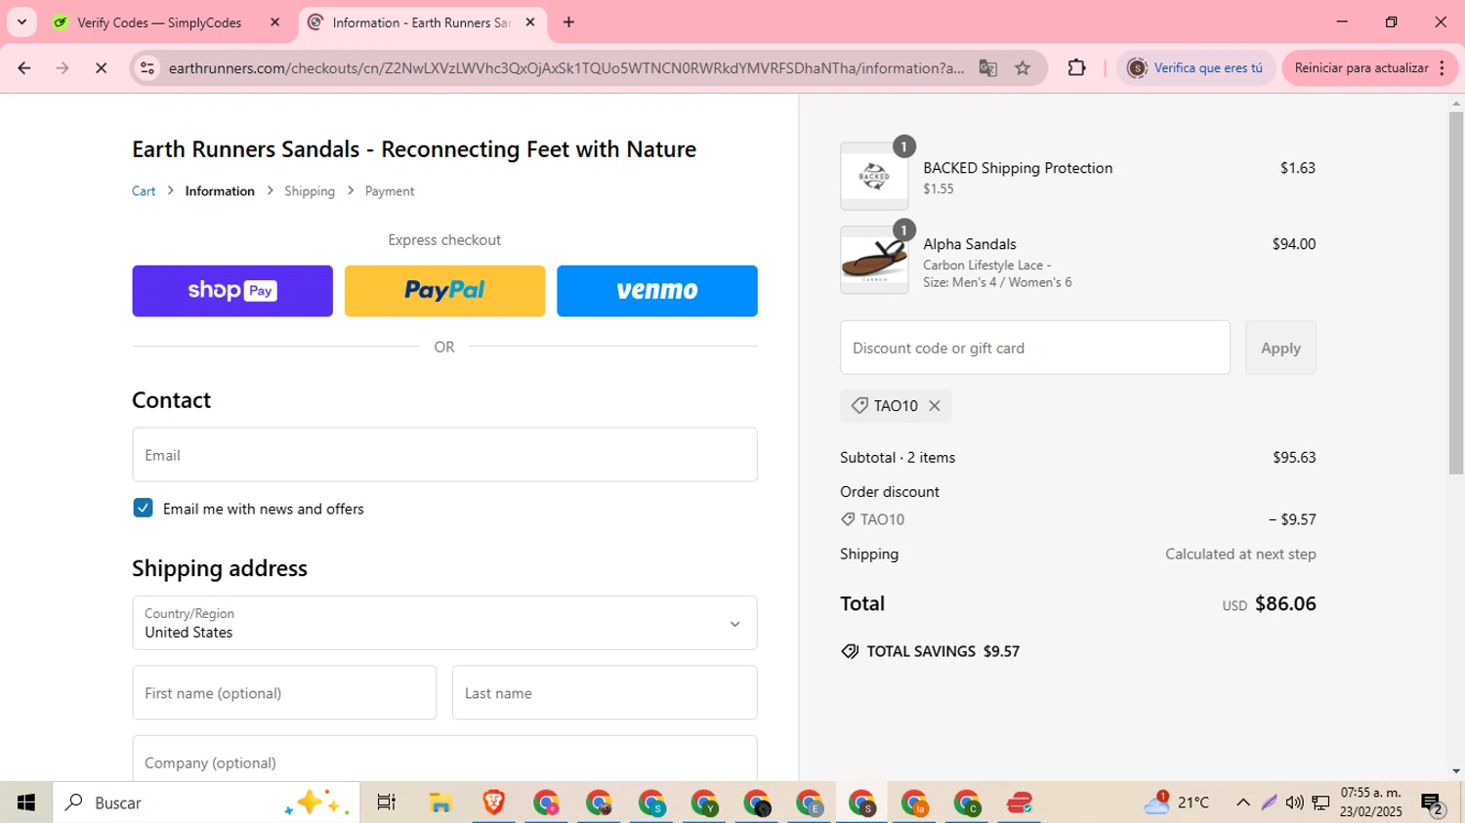
Task: Click the Verifica que eres tú profile chip
Action: [x=1195, y=68]
